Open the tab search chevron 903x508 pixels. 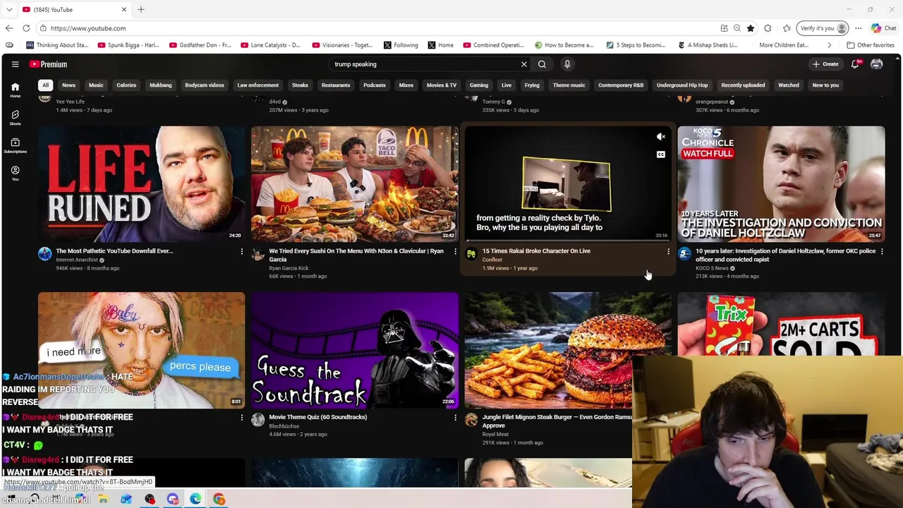point(9,9)
